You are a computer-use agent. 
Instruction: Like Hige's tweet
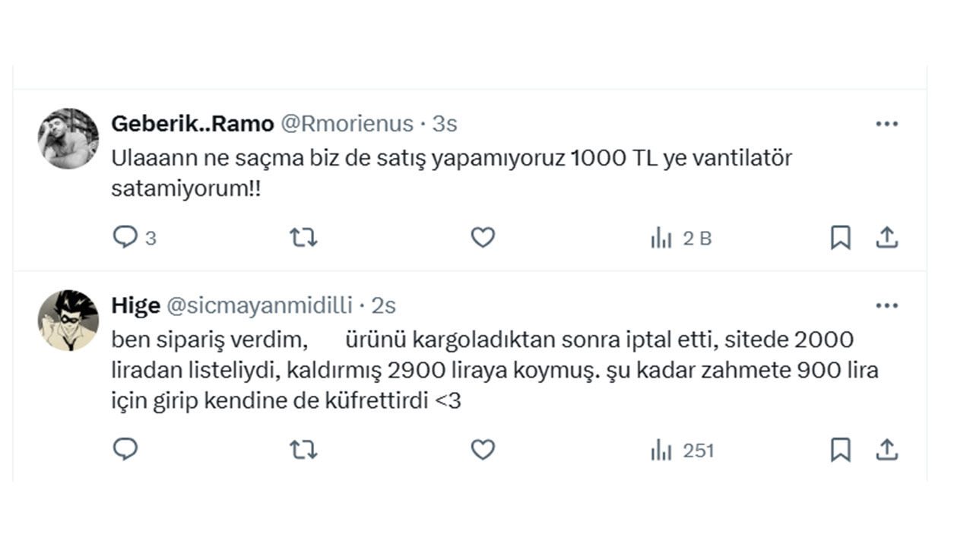point(483,450)
